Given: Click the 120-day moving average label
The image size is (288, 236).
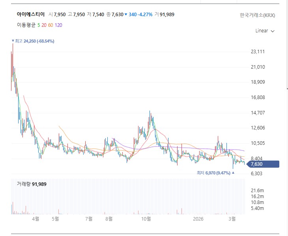Looking at the screenshot, I should coord(58,25).
